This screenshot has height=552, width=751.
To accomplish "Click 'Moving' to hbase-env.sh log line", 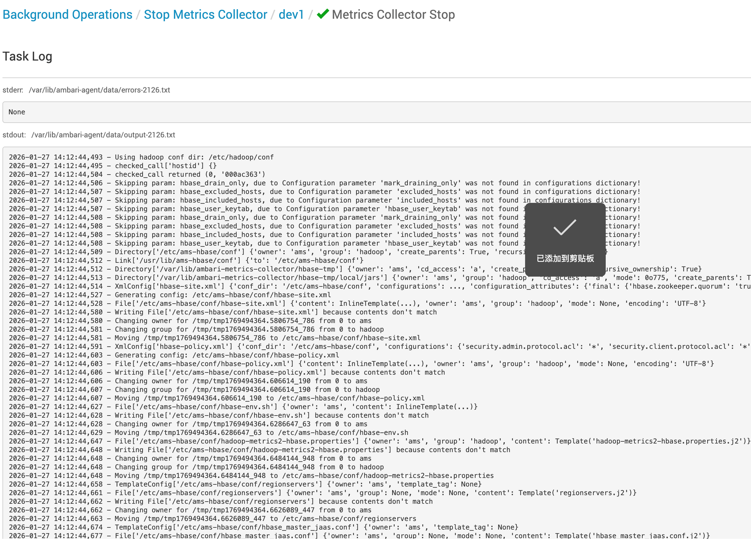I will tap(208, 432).
